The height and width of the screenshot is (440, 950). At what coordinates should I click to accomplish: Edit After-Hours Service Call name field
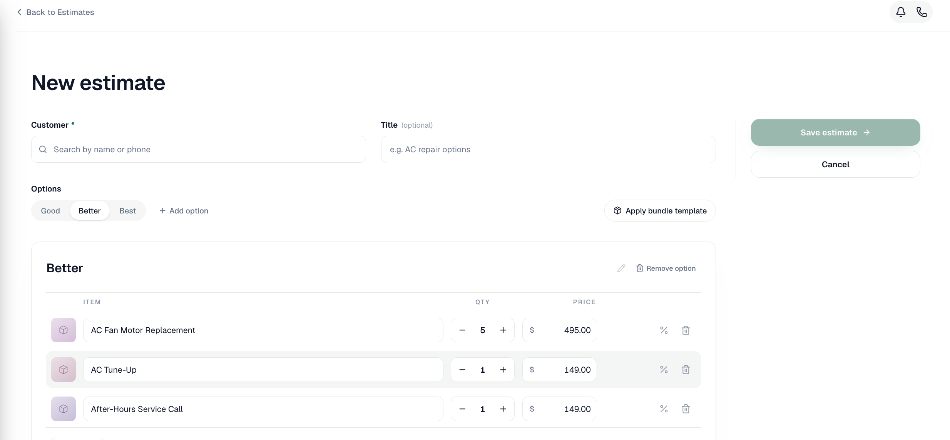pos(263,409)
